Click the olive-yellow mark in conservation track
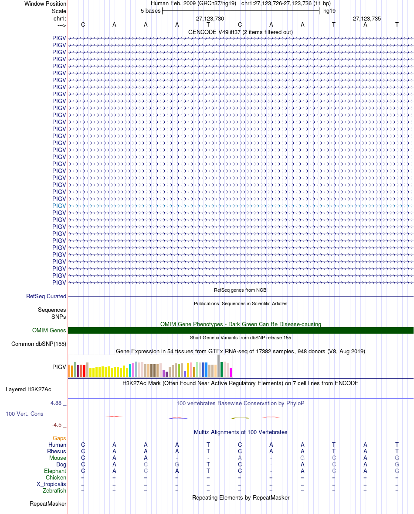Viewport: 414px width, 514px height. tap(240, 418)
